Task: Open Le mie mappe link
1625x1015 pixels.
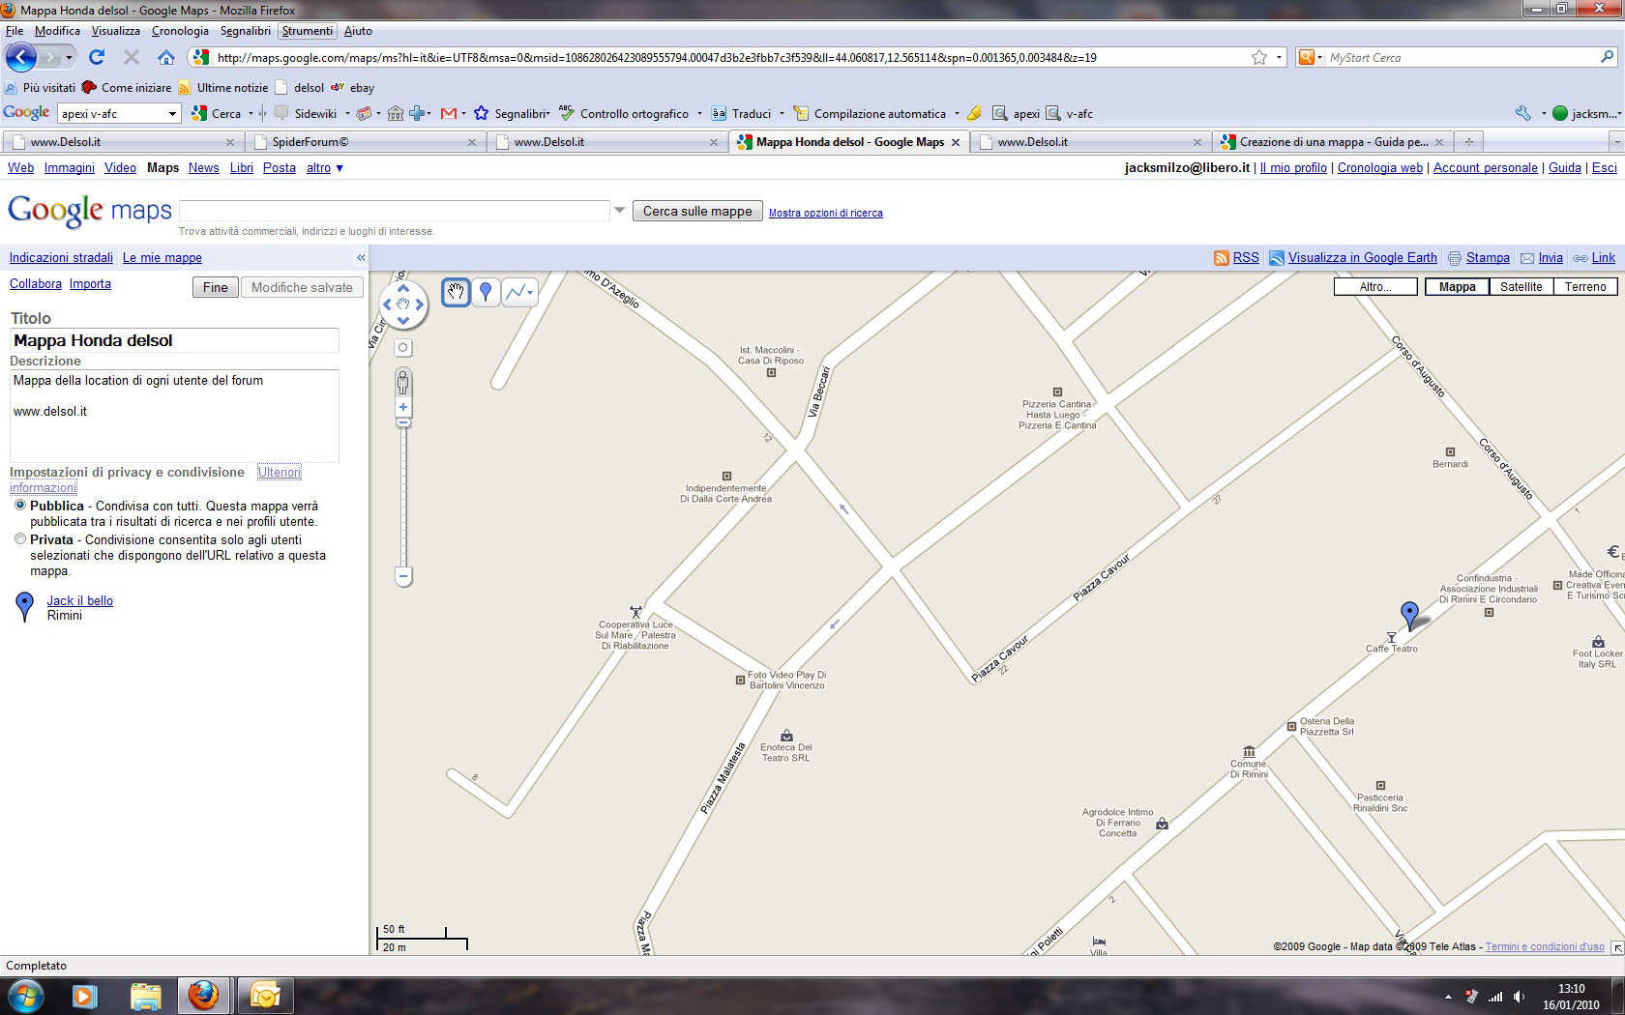Action: (162, 257)
